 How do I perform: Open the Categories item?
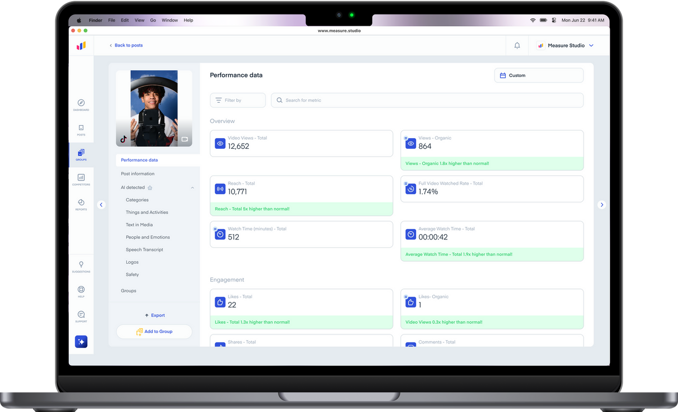137,200
